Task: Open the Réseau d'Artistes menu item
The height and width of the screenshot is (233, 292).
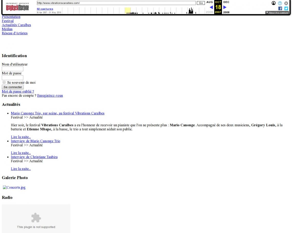Action: click(15, 33)
